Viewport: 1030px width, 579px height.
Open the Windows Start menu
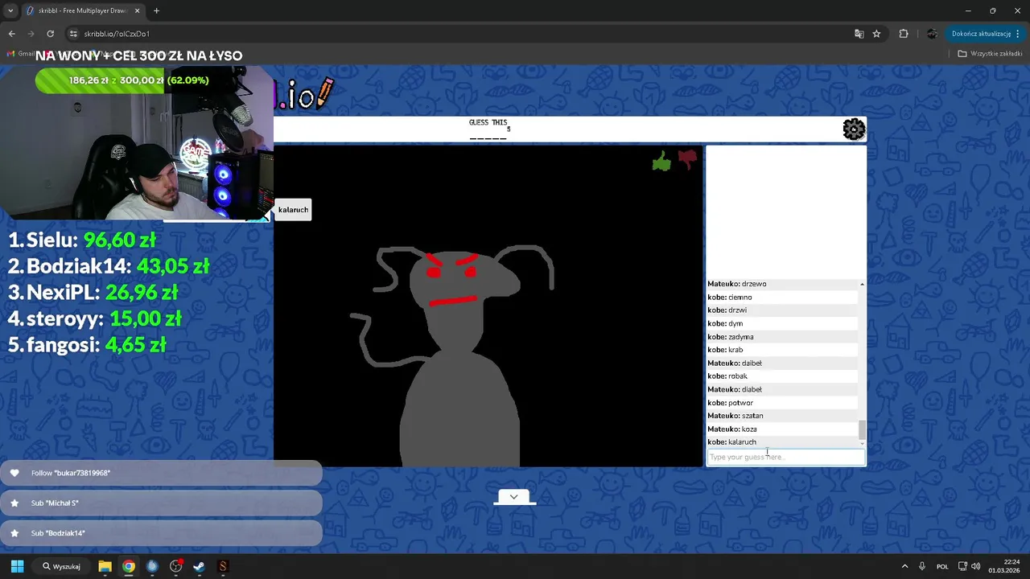coord(17,566)
